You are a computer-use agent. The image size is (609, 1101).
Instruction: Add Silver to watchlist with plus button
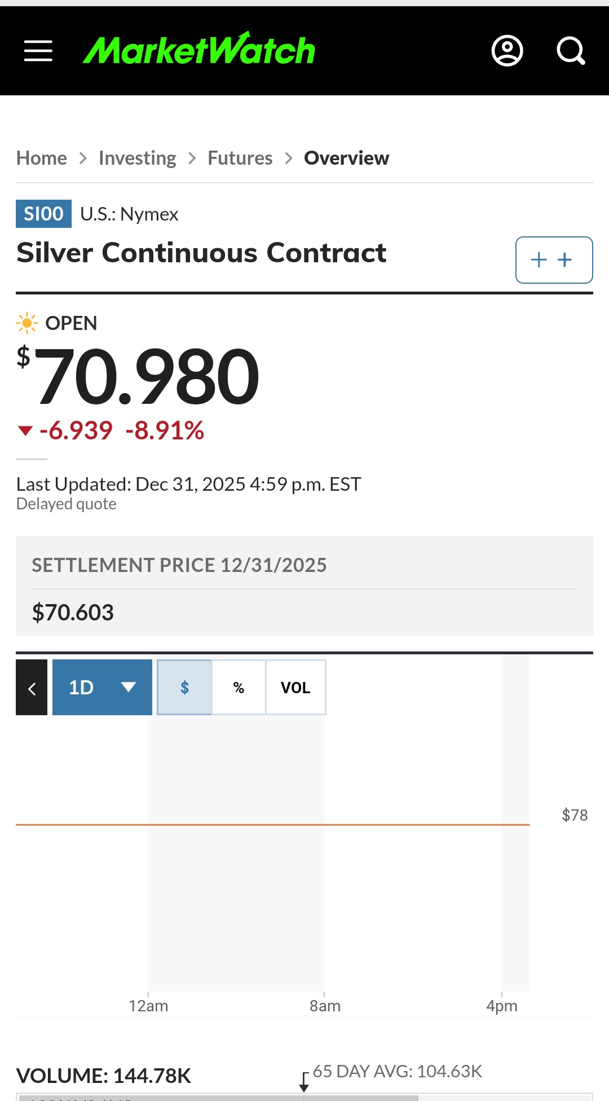(x=554, y=260)
